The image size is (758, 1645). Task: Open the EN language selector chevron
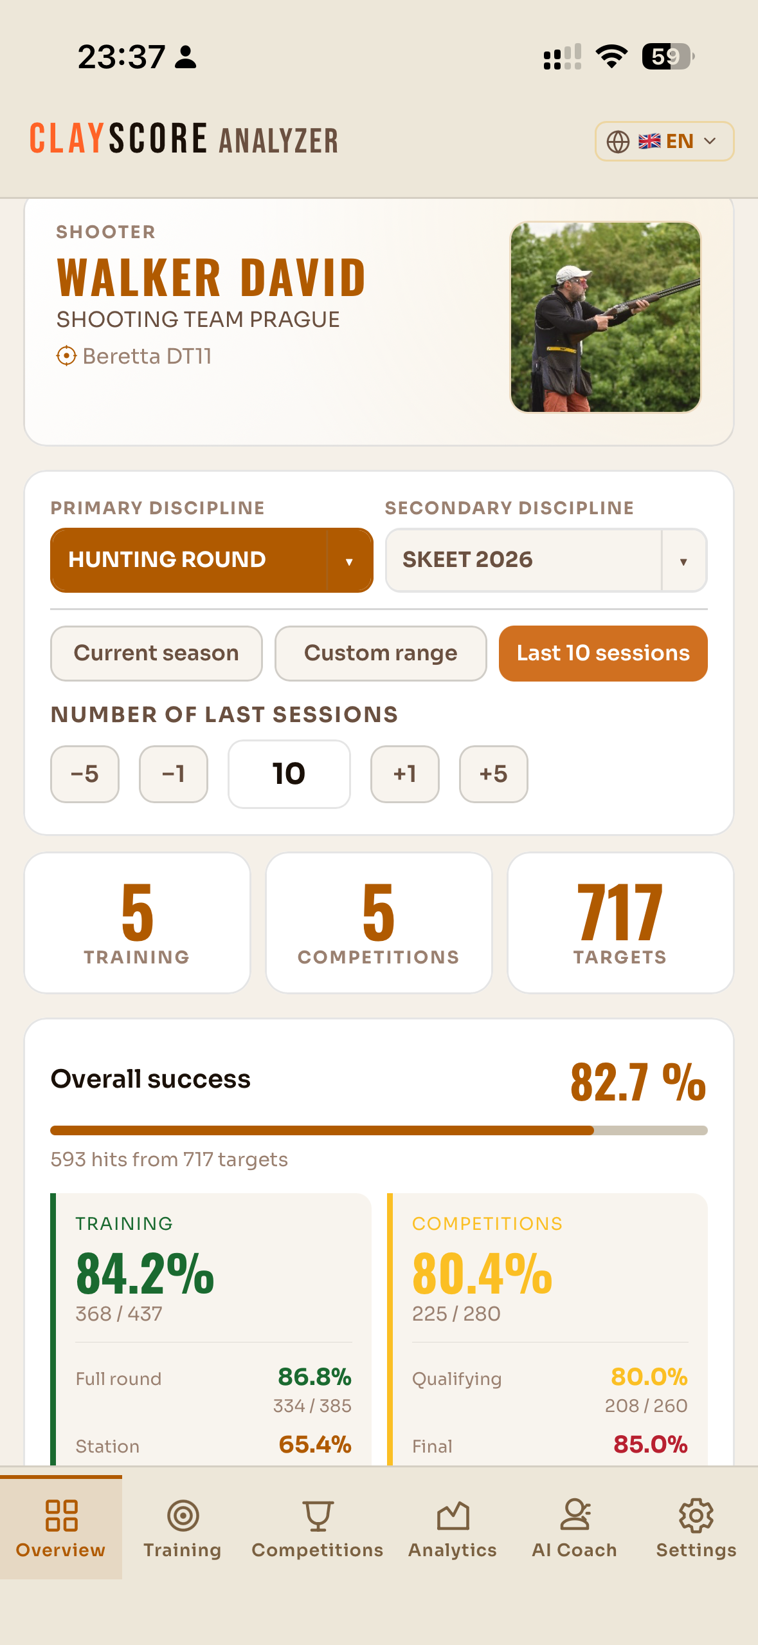(710, 142)
